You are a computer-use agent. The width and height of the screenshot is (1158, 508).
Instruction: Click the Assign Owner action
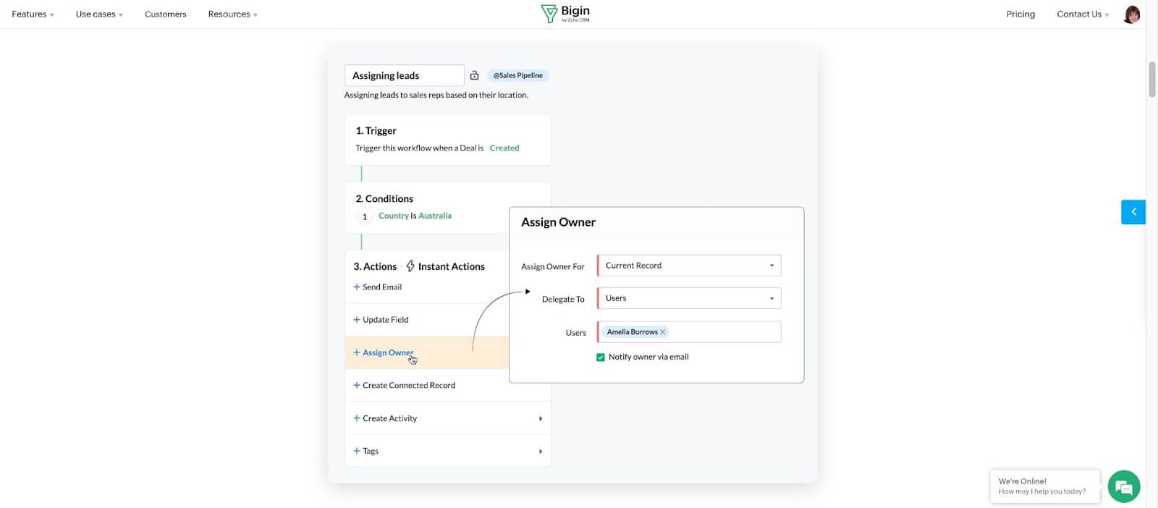click(387, 352)
